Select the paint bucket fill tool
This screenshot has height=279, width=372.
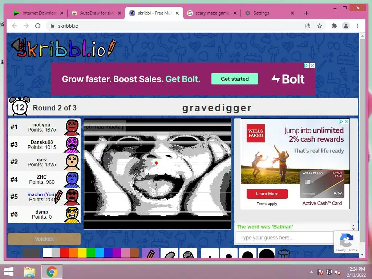pos(188,253)
